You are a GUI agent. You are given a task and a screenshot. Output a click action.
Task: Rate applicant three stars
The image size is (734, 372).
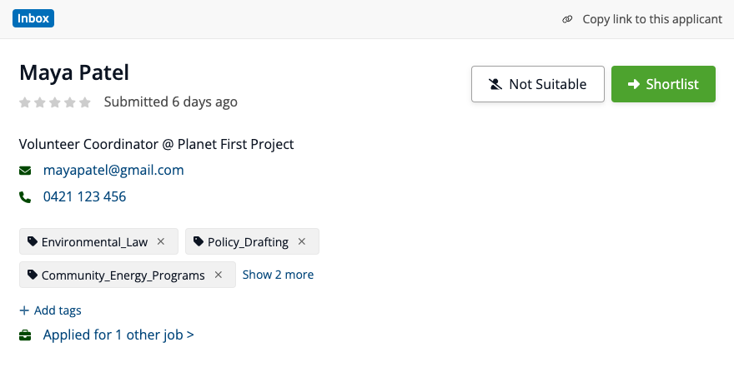click(55, 102)
